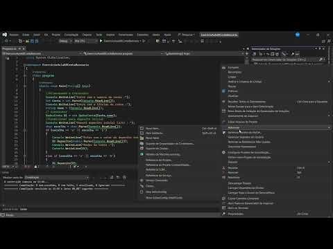333x249 pixels.
Task: Click the Start Without Debugging icon
Action: click(x=144, y=41)
